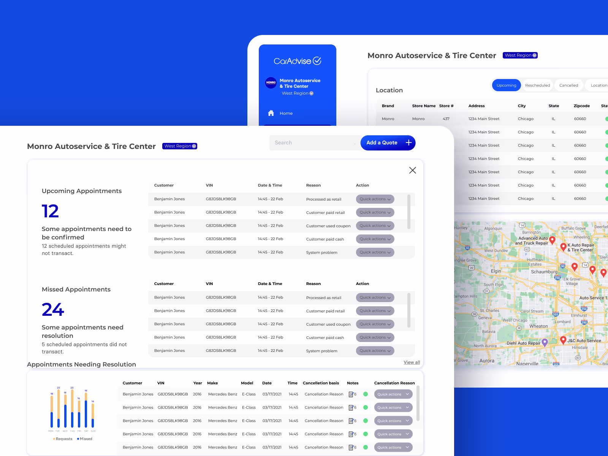Click the cancellation table scrollbar

tap(418, 404)
